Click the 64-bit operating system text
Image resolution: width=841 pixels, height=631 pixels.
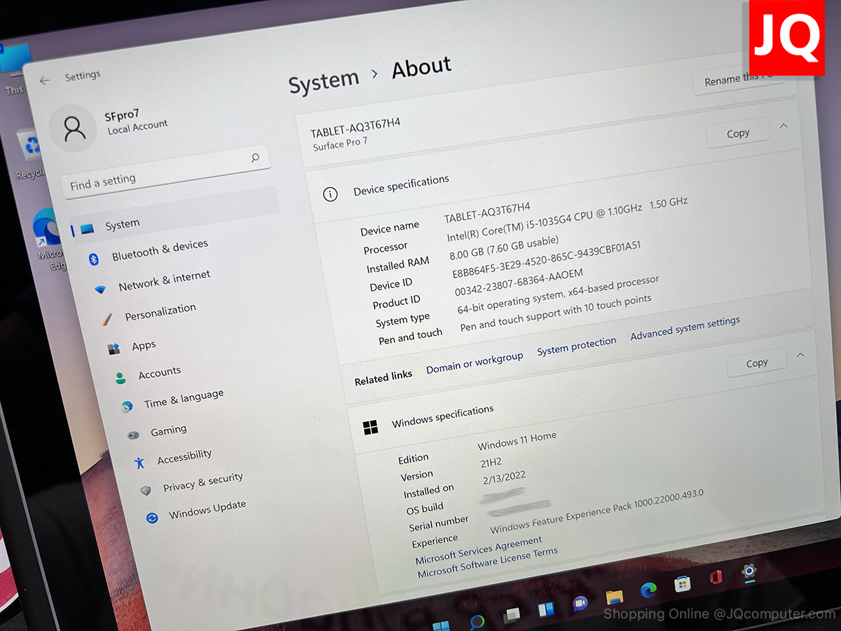558,294
